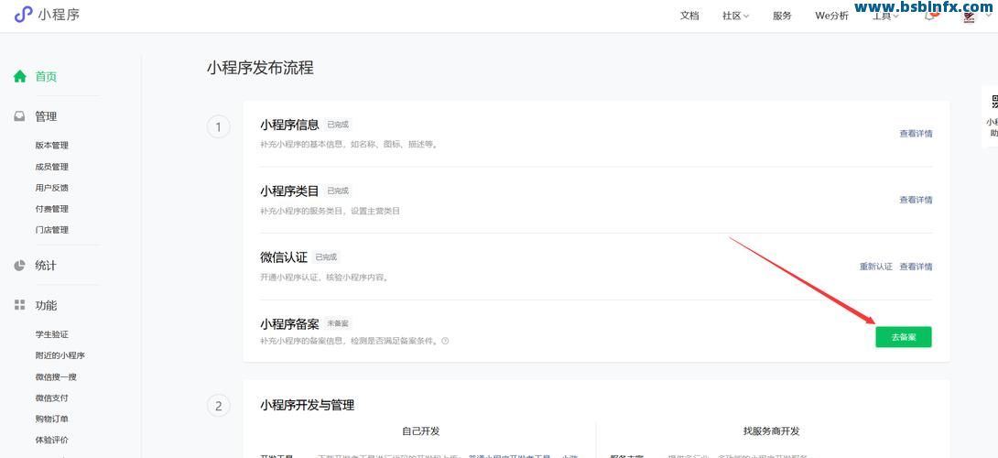Select 购物订单 in the sidebar
The height and width of the screenshot is (458, 998).
[51, 420]
